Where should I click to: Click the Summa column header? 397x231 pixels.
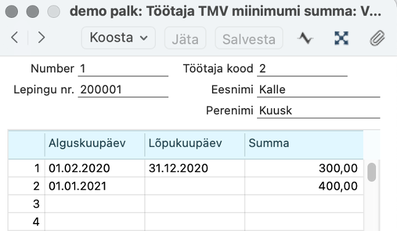tap(304, 143)
